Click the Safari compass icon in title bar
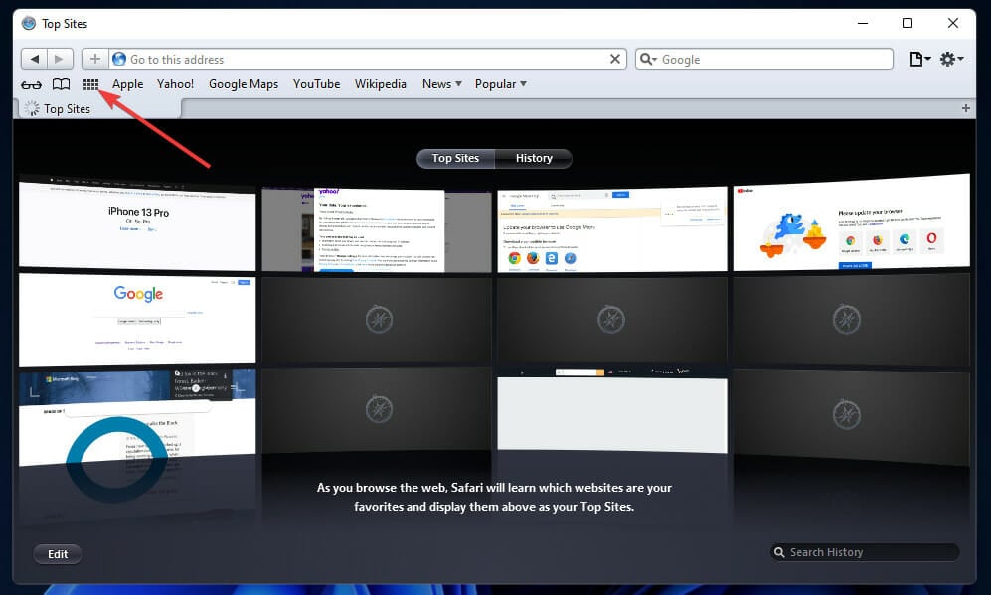 [x=29, y=24]
